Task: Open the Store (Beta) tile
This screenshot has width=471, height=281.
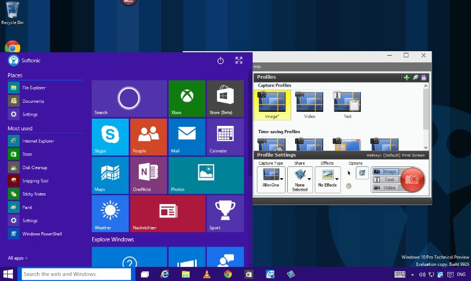Action: click(x=225, y=98)
